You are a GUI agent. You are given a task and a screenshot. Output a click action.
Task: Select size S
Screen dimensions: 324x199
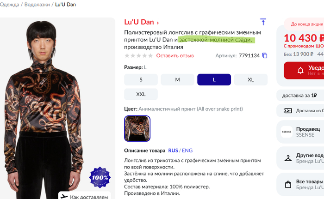click(141, 79)
